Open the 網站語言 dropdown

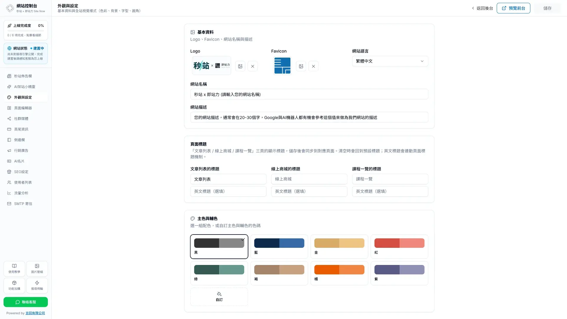click(390, 61)
